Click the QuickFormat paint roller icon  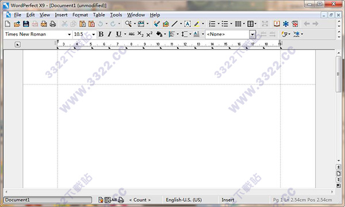click(156, 24)
